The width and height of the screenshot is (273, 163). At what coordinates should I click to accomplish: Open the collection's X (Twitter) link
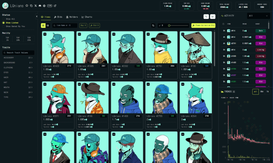pyautogui.click(x=35, y=6)
